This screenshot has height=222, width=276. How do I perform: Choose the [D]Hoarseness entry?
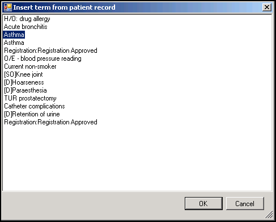[x=24, y=82]
